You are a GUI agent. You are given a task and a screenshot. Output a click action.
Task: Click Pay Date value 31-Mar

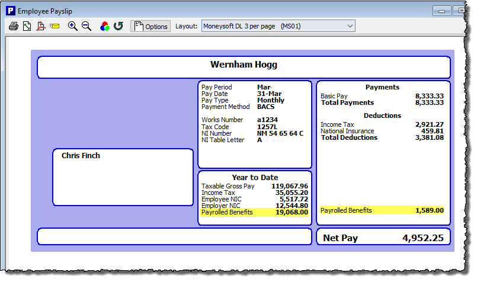[269, 94]
